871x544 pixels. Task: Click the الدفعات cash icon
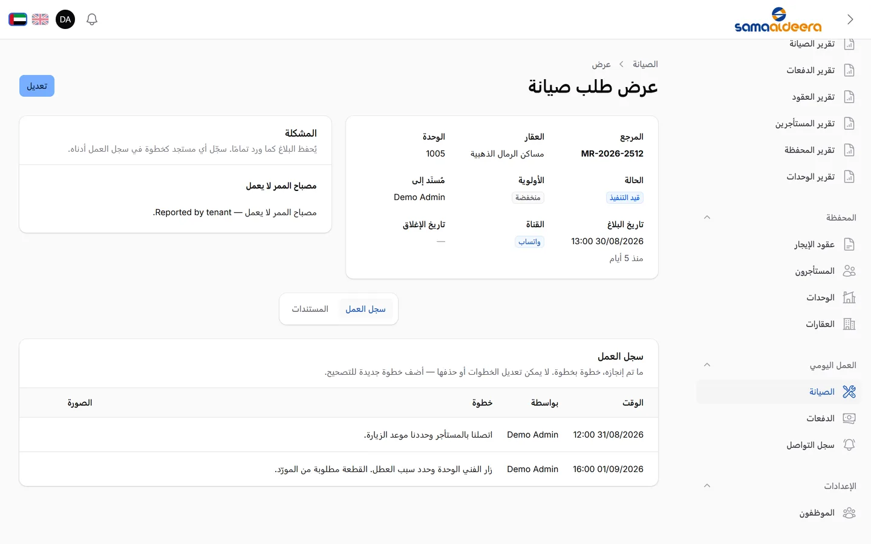pyautogui.click(x=849, y=418)
